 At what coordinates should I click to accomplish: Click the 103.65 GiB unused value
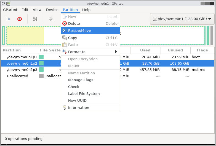click(180, 63)
